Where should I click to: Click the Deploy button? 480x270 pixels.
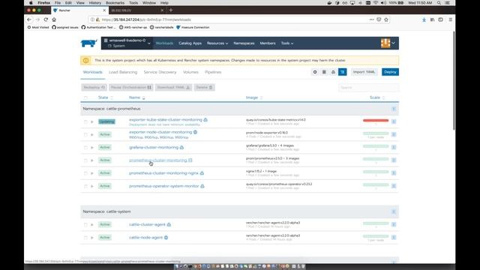pyautogui.click(x=390, y=72)
